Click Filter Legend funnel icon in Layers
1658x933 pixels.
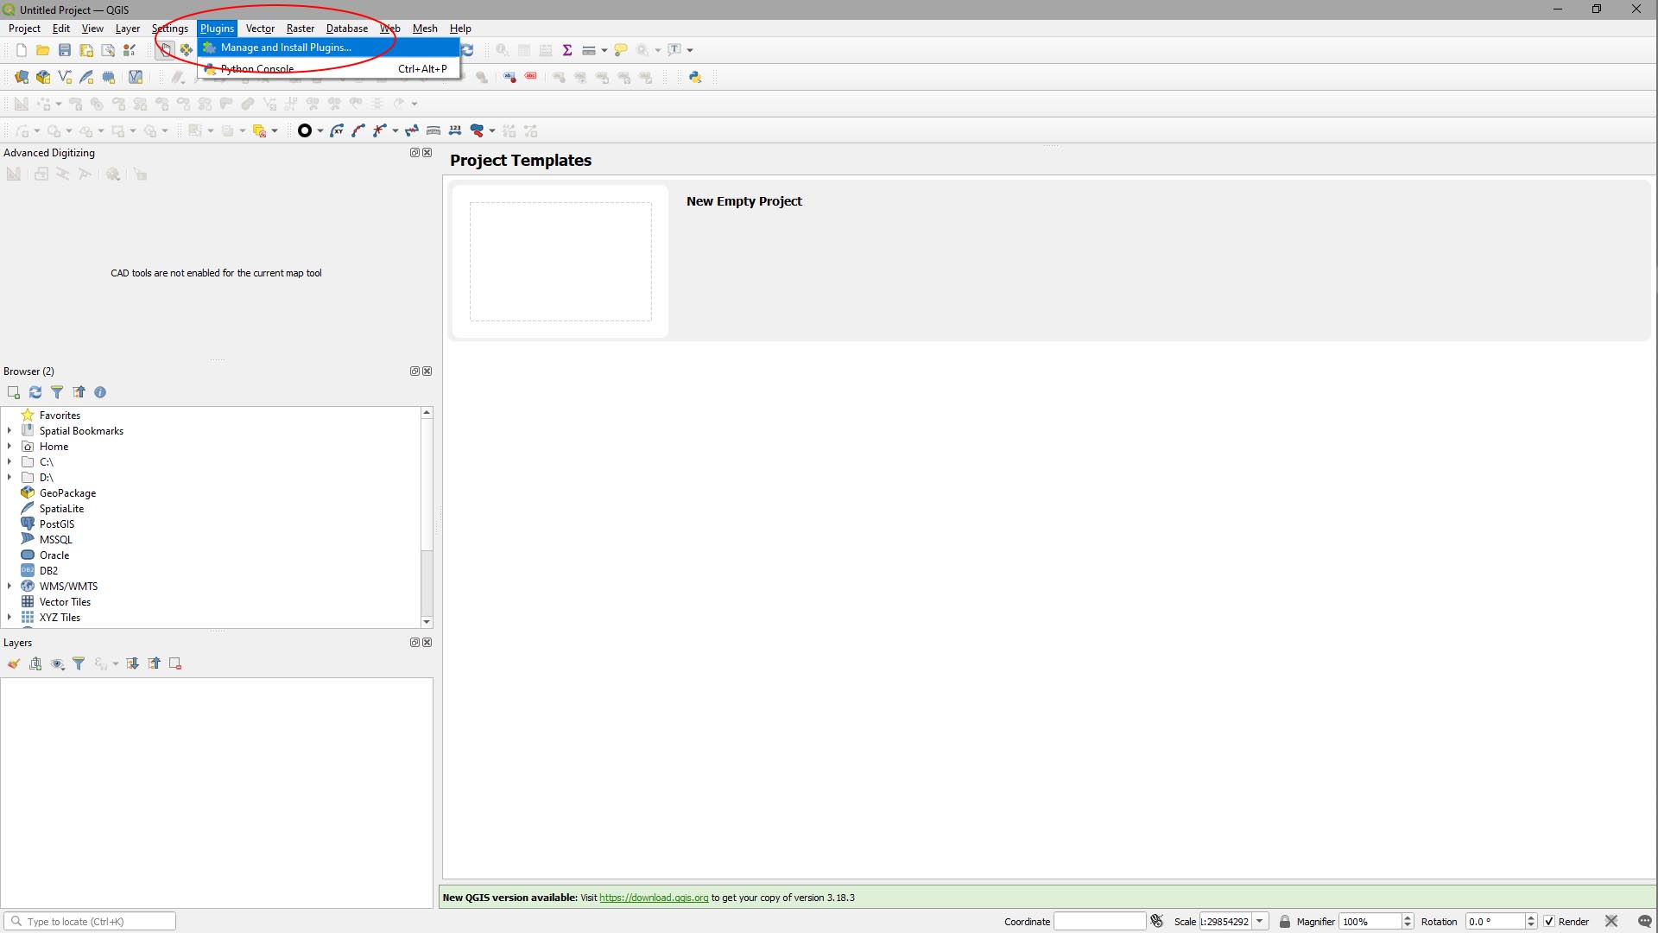[x=79, y=663]
